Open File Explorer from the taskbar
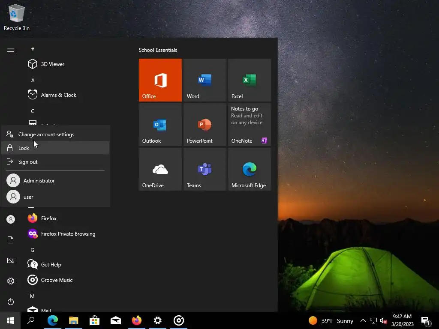The height and width of the screenshot is (329, 439). 73,320
